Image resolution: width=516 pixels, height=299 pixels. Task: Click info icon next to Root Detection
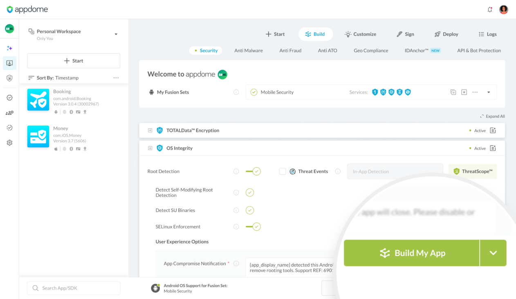[x=236, y=171]
